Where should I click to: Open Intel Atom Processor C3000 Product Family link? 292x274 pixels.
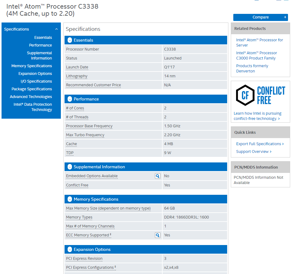256,55
